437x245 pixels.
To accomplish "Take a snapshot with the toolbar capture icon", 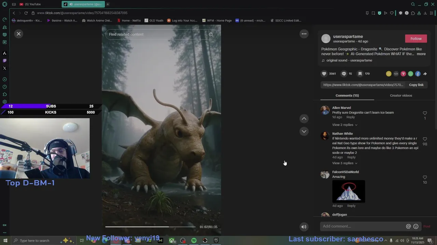I will coord(373,13).
